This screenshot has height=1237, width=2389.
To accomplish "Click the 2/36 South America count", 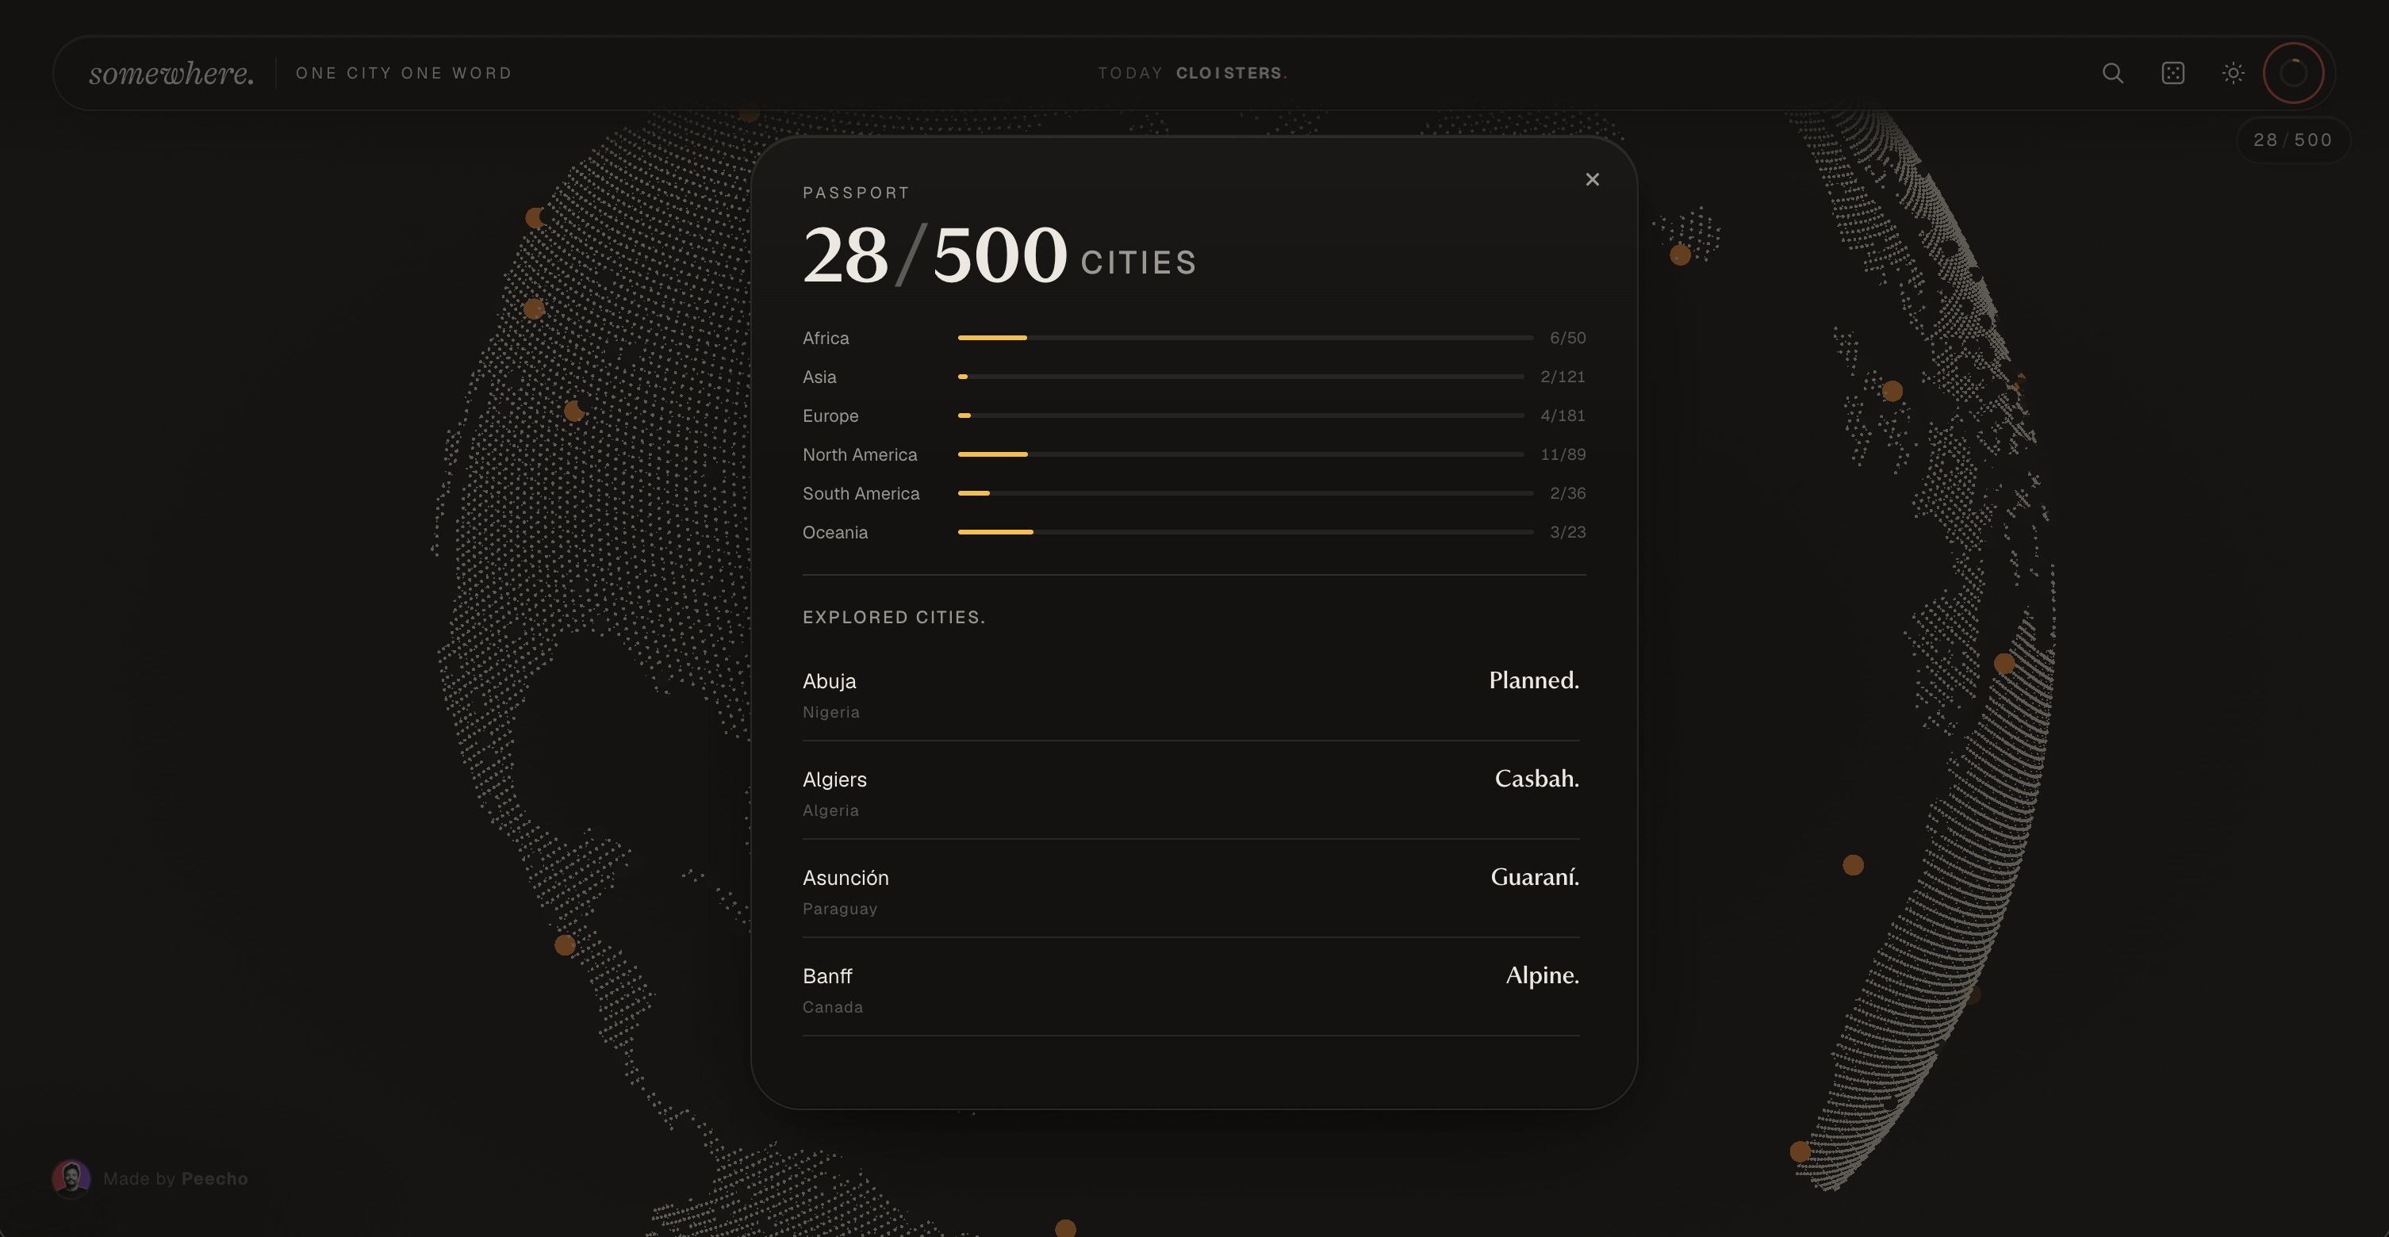I will point(1567,494).
